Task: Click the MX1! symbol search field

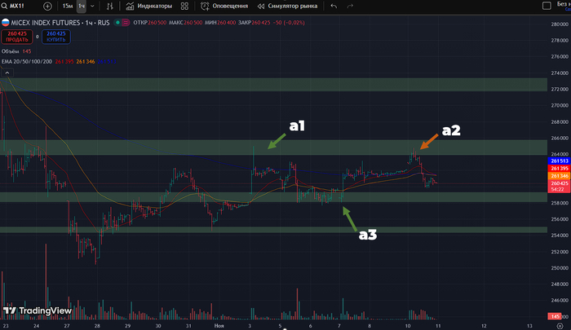Action: pyautogui.click(x=18, y=6)
